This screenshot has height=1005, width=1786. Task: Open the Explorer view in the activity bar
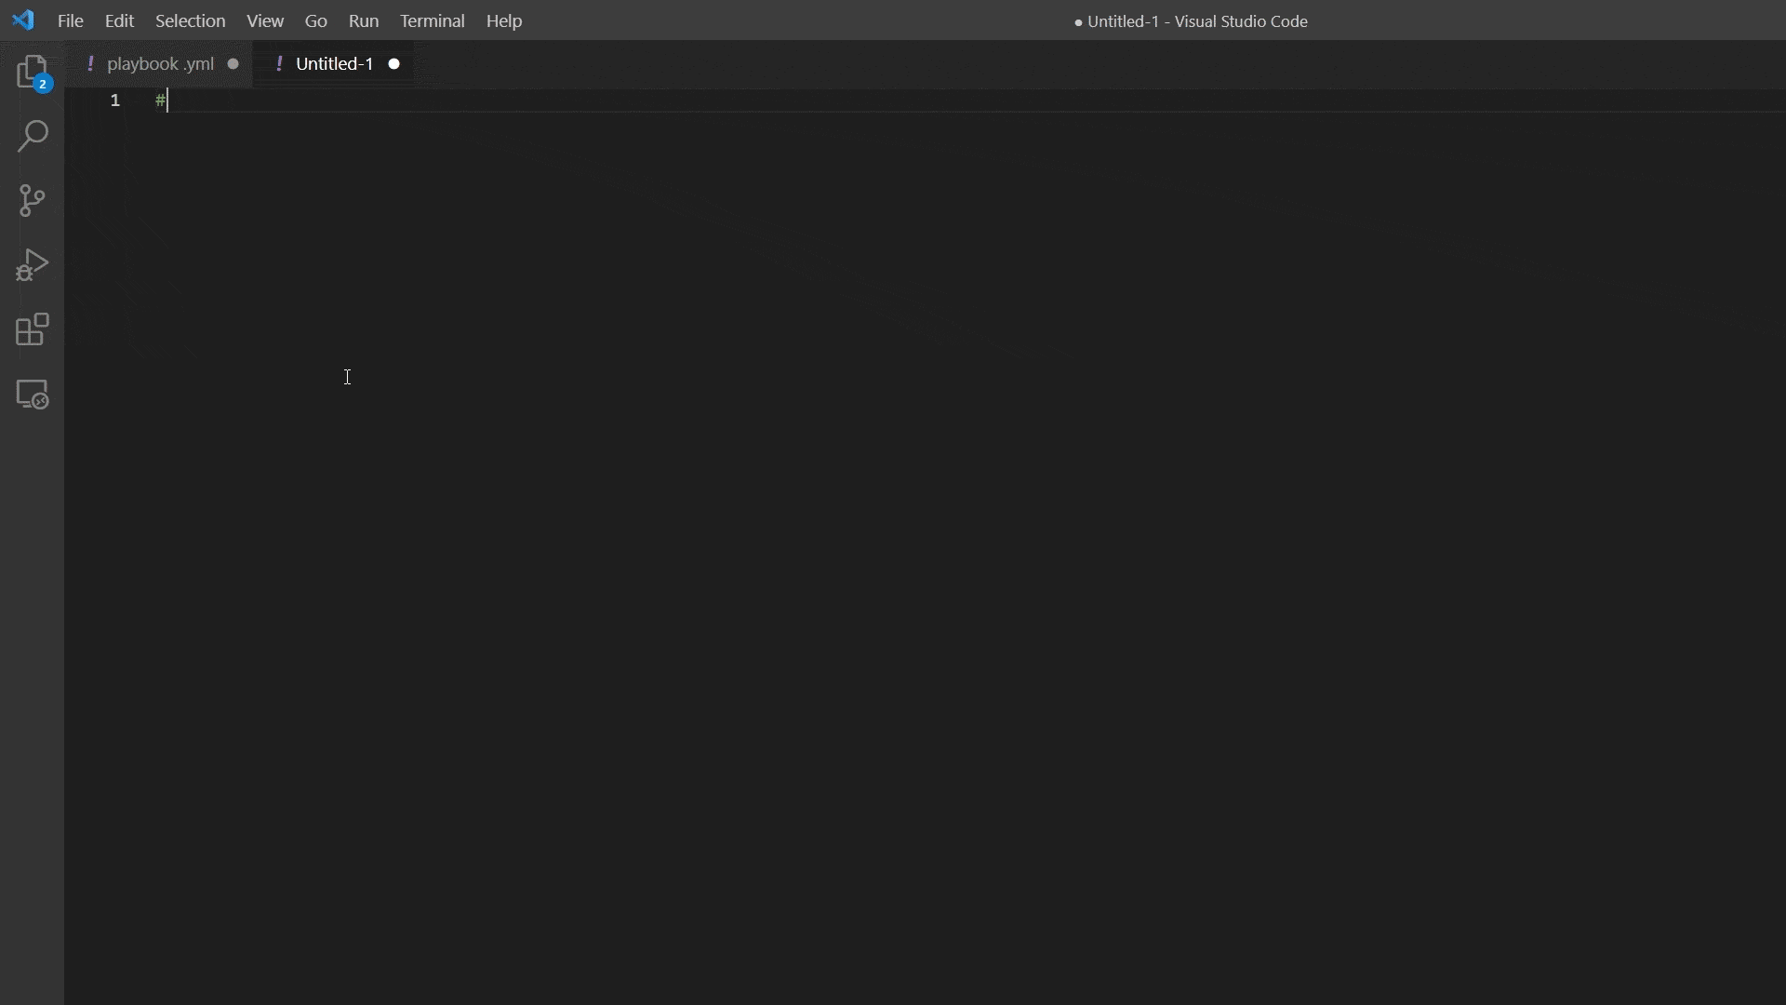(33, 72)
